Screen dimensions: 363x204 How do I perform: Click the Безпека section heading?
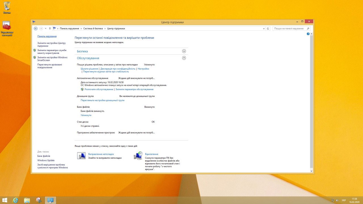coord(82,51)
